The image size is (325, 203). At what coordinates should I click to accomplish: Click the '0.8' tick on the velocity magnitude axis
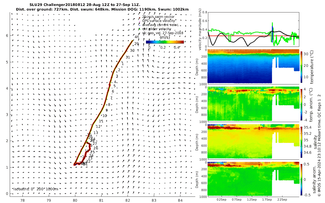coord(205,12)
